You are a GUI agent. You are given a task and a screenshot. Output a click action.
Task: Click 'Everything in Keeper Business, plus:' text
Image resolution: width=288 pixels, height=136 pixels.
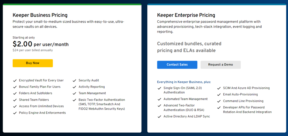pos(184,82)
